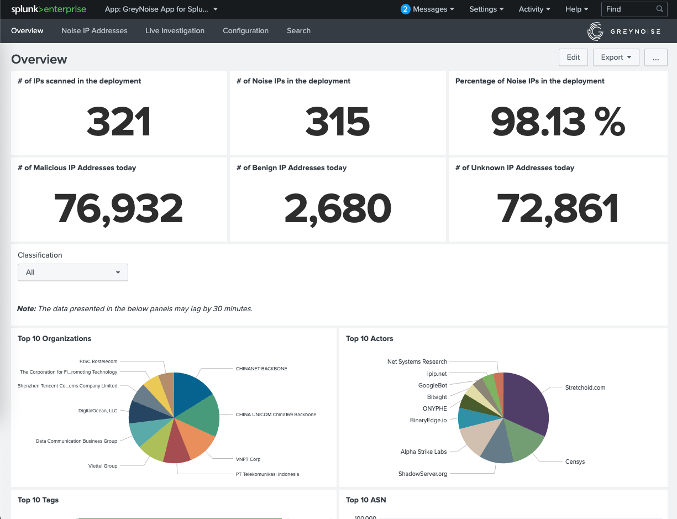Click the ShadowServer.org actor label
The image size is (677, 519).
[x=423, y=474]
